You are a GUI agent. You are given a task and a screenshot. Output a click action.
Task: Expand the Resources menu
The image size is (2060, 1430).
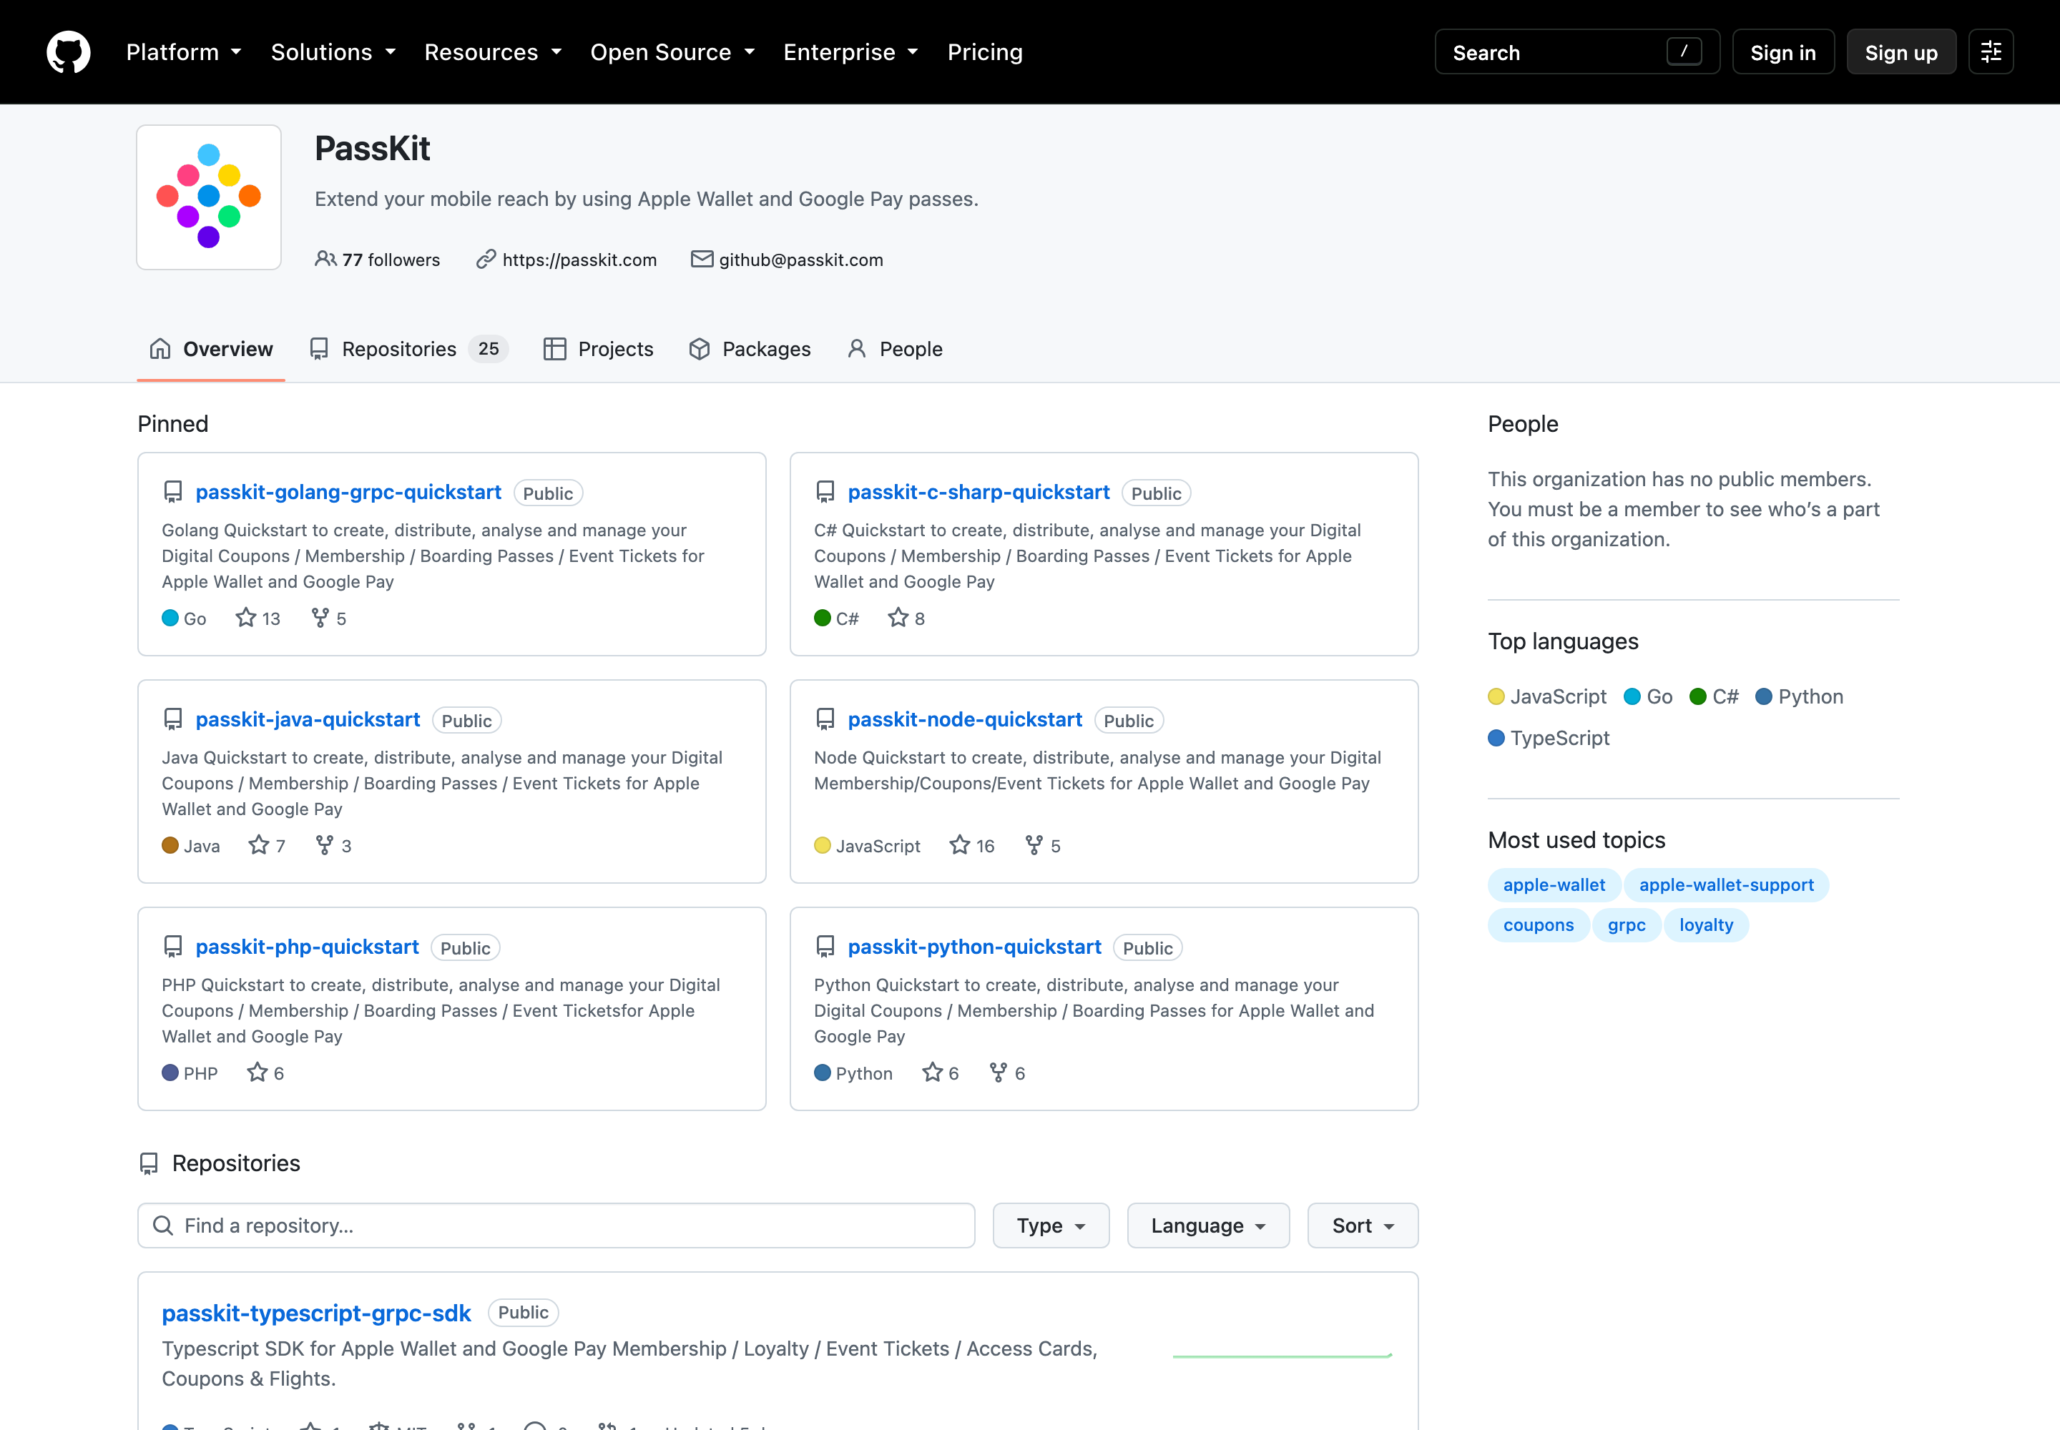493,52
